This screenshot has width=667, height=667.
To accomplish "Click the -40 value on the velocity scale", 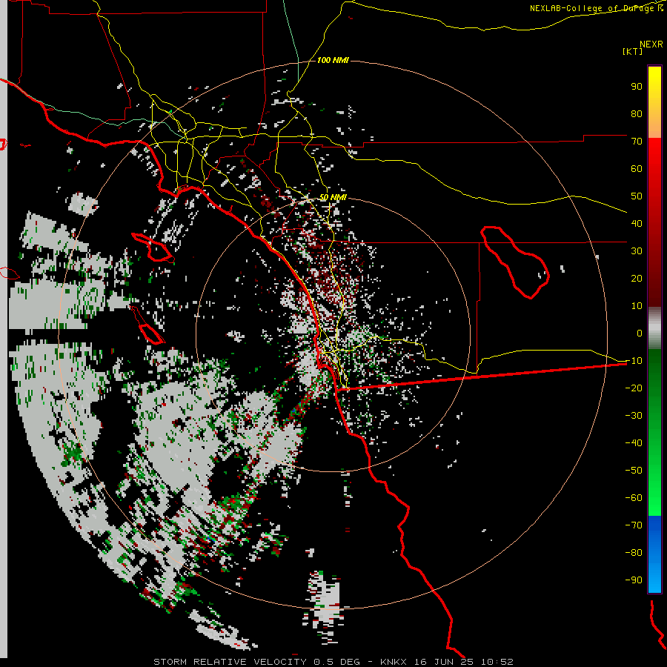I will (x=634, y=443).
